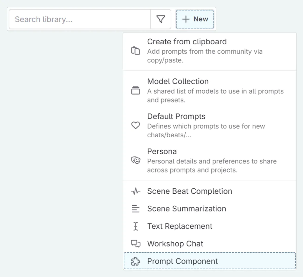Select the chat bubbles icon for Workshop Chat

135,244
